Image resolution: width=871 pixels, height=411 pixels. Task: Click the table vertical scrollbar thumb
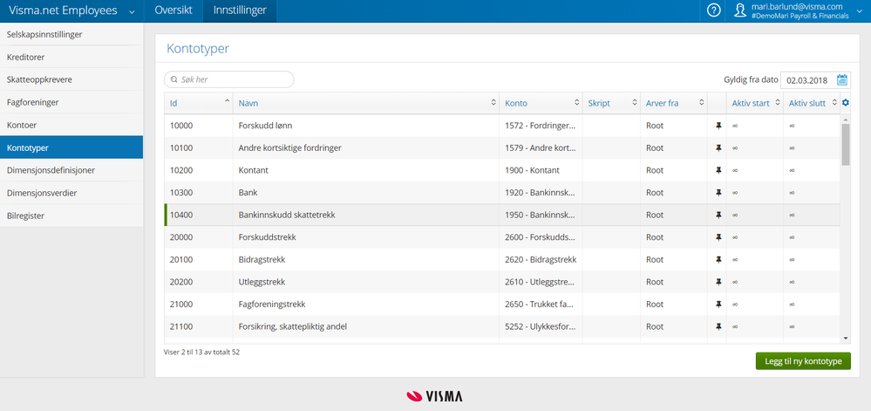(x=846, y=145)
